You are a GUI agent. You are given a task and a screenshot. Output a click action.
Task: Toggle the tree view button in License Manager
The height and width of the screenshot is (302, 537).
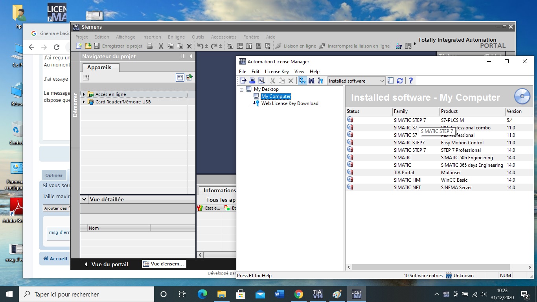point(302,81)
